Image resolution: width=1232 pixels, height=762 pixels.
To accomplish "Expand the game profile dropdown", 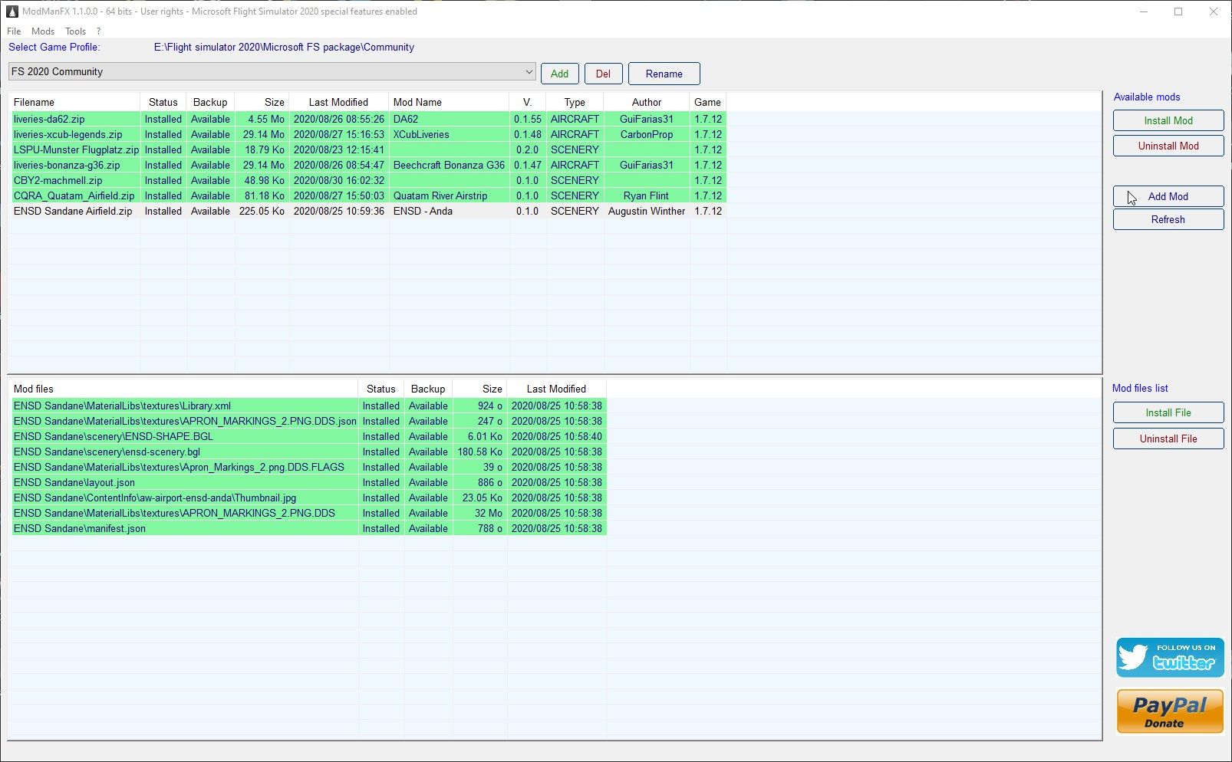I will (x=529, y=72).
